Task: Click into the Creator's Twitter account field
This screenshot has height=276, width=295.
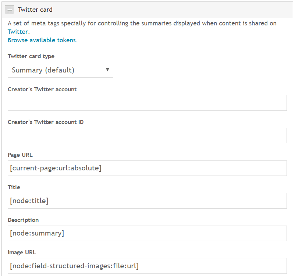Action: tap(147, 103)
